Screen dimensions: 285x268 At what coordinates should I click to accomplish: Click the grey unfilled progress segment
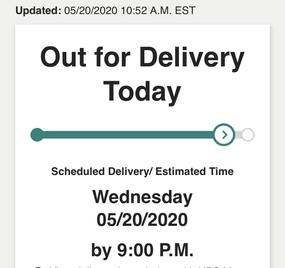pos(239,135)
